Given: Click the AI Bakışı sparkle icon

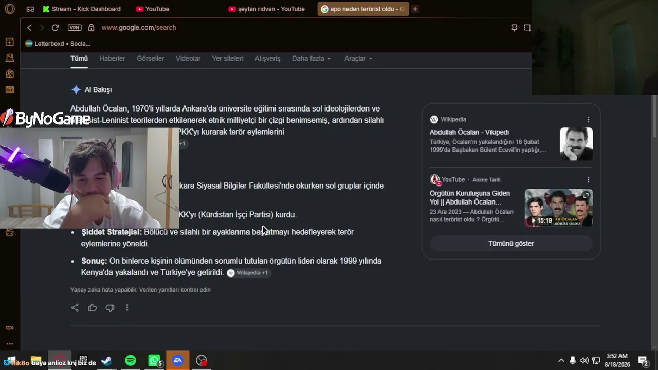Looking at the screenshot, I should click(x=76, y=90).
